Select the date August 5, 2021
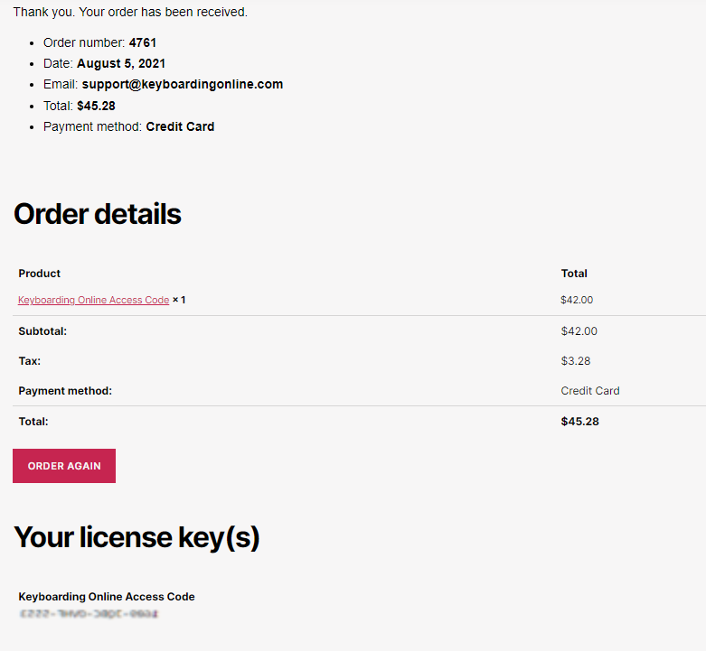This screenshot has width=706, height=651. pyautogui.click(x=121, y=63)
